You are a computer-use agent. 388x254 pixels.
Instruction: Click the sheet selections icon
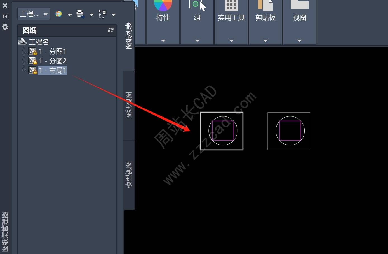click(103, 14)
